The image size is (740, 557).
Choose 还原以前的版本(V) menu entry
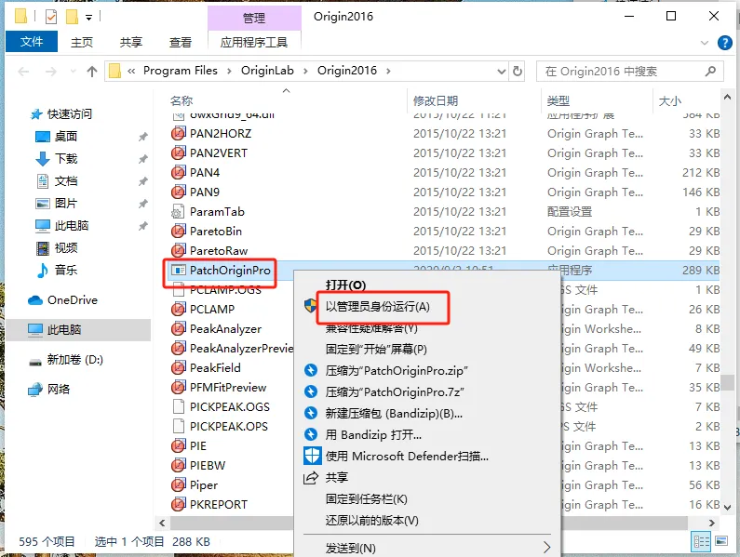(372, 520)
